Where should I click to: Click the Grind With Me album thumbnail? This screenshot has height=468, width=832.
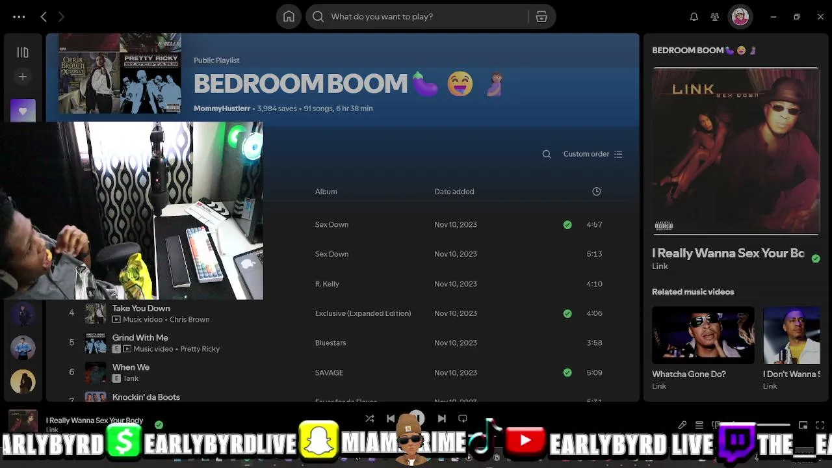tap(96, 343)
